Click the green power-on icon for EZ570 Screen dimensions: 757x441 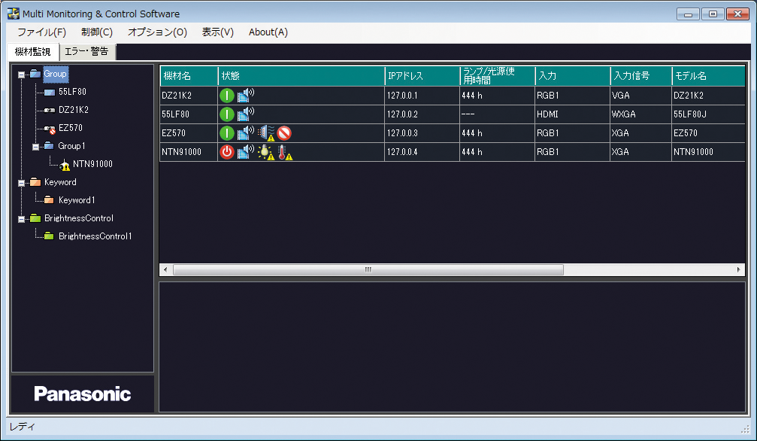tap(227, 133)
